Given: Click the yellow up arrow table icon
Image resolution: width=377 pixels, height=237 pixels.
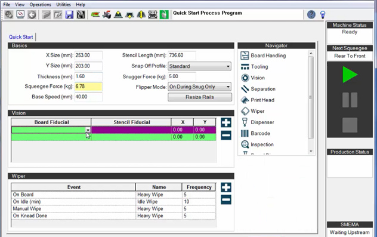Looking at the screenshot, I should tap(118, 15).
